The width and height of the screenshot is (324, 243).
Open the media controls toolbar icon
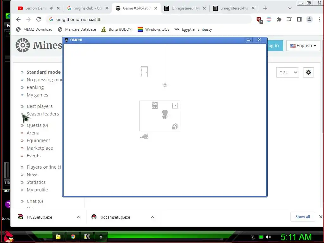click(x=289, y=19)
